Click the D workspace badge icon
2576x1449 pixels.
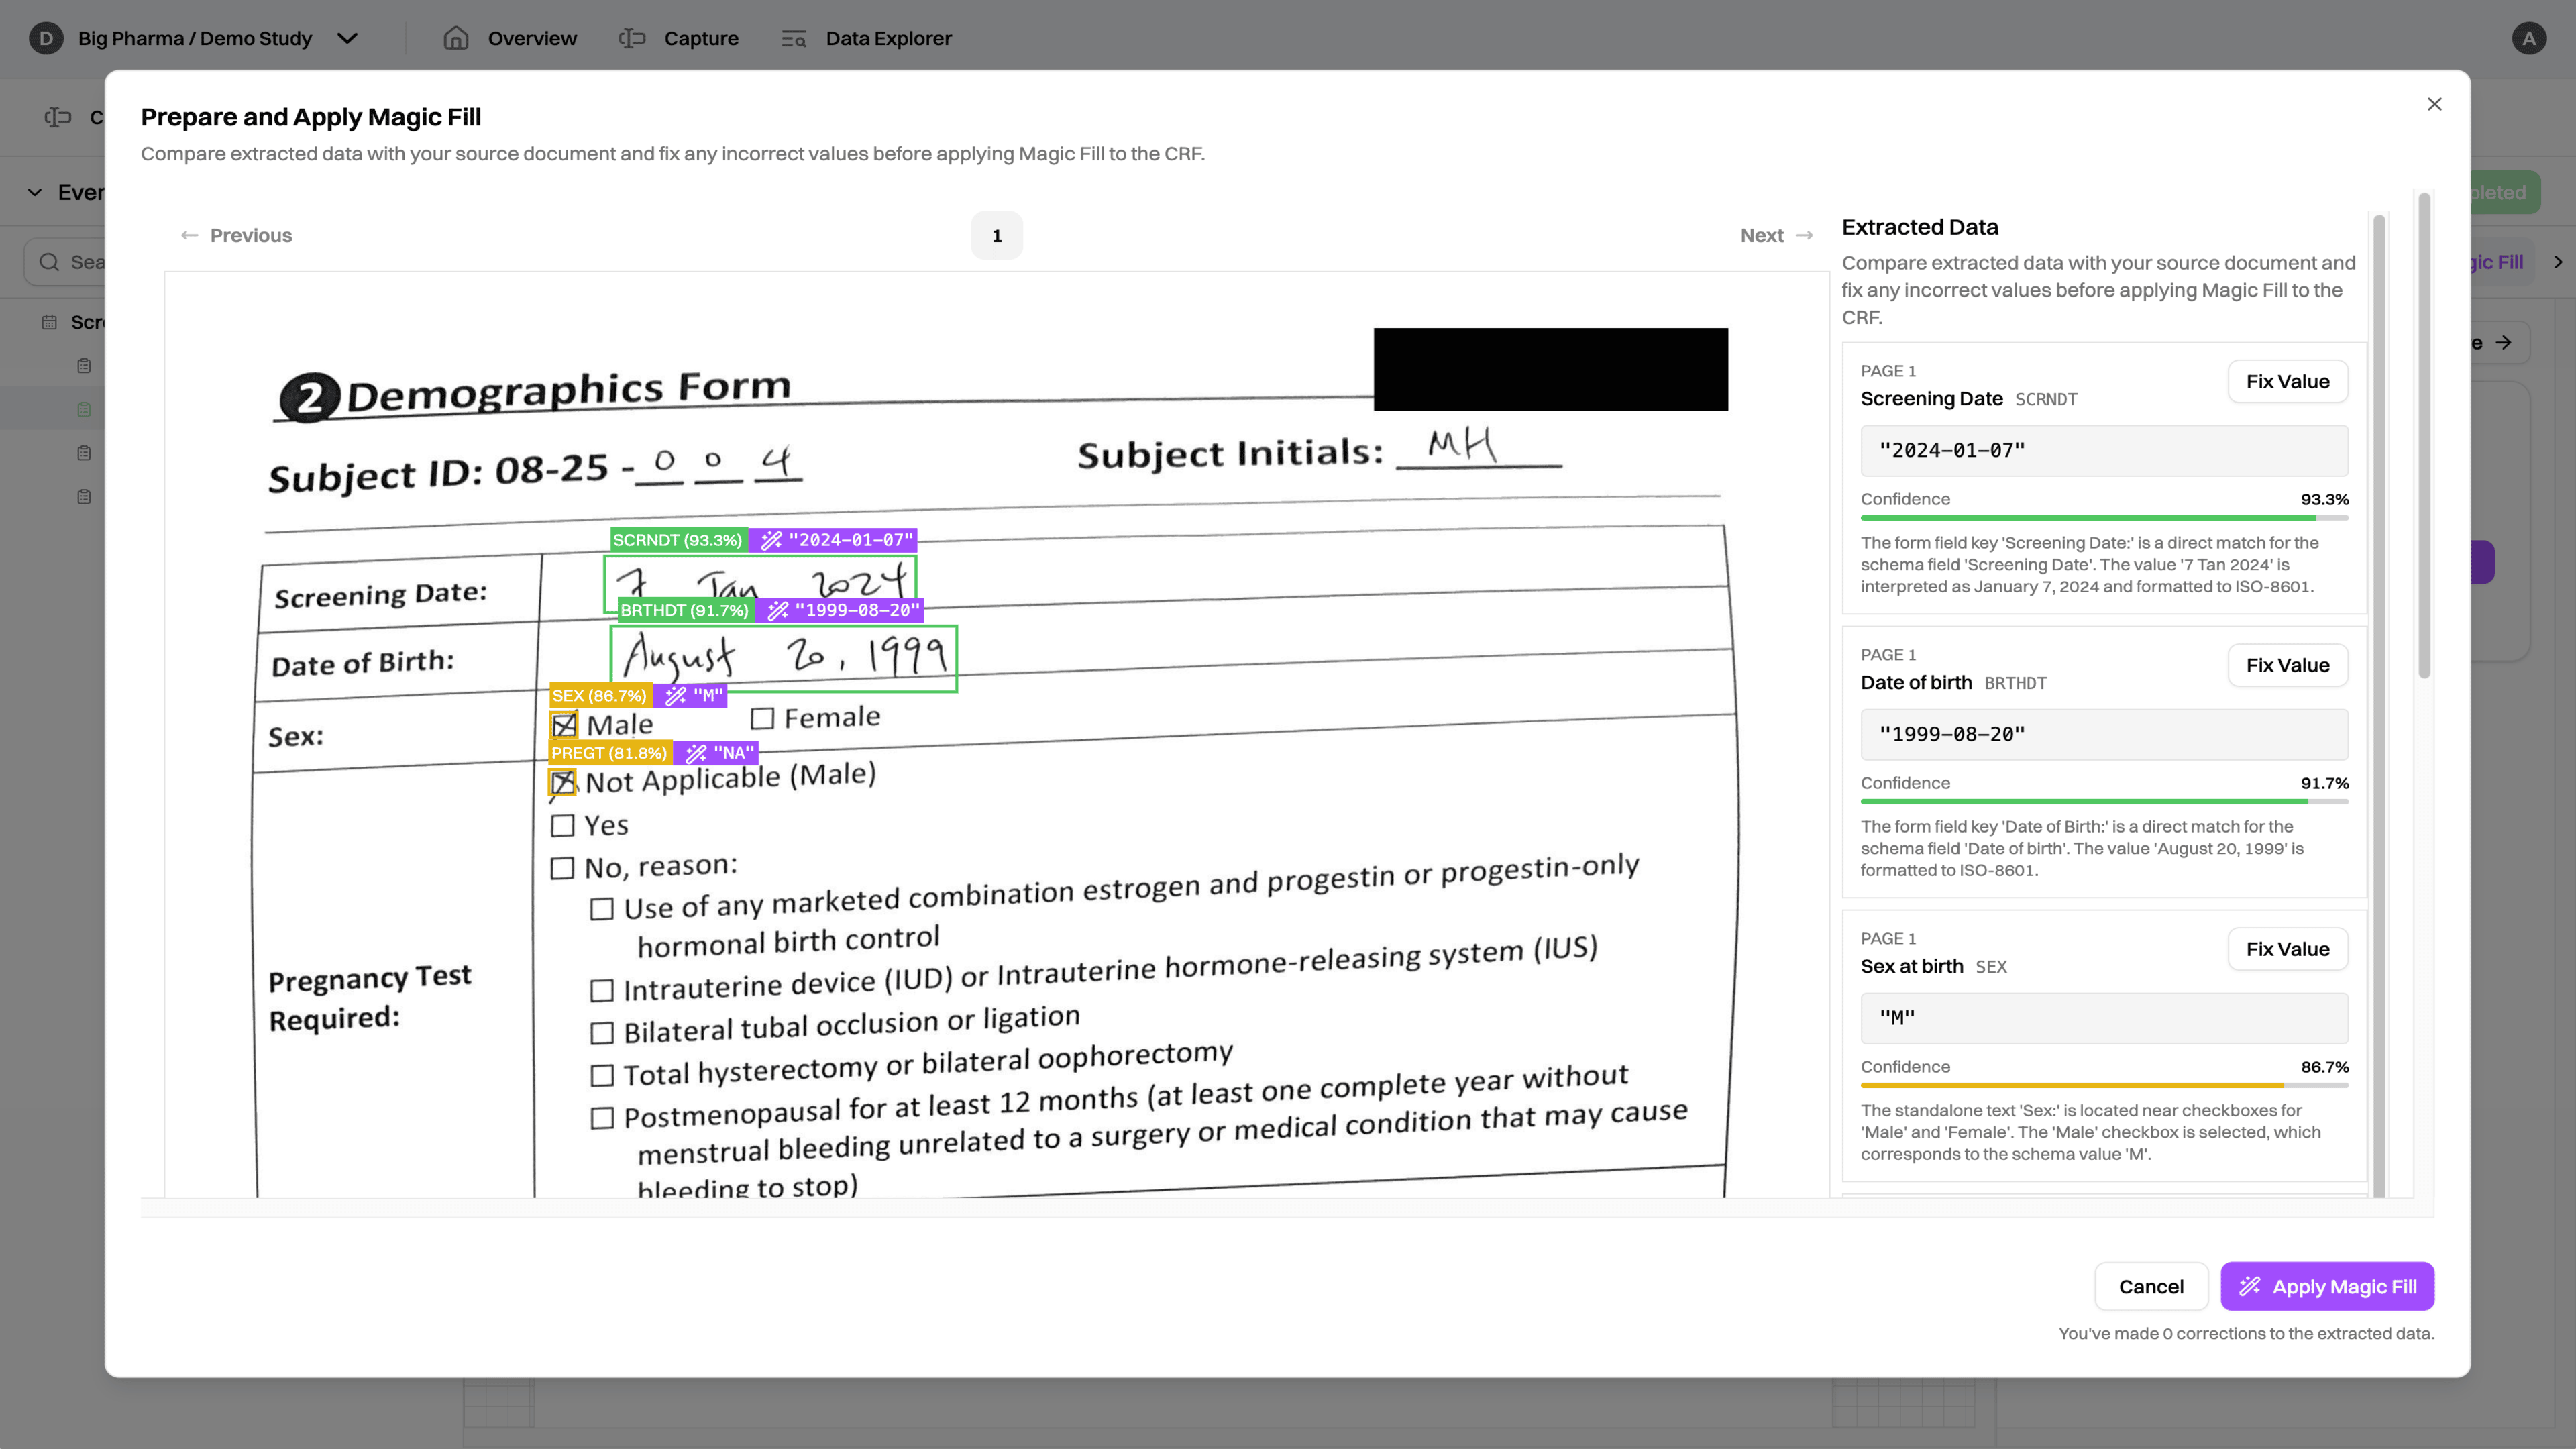(x=46, y=38)
